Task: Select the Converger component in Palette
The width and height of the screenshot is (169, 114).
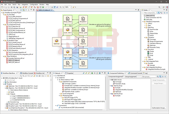Action: 152,39
